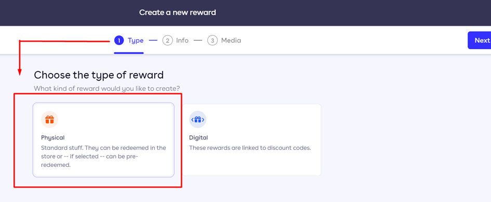Click the 'Choose the type of reward' heading
This screenshot has width=491, height=202.
(99, 75)
